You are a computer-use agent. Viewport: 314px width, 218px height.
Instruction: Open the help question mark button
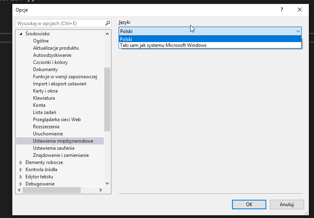point(281,10)
